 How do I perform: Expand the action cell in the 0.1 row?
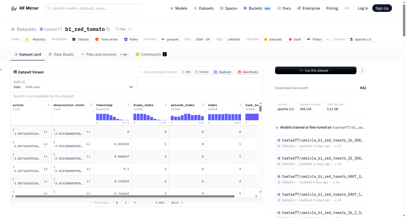tap(46, 169)
